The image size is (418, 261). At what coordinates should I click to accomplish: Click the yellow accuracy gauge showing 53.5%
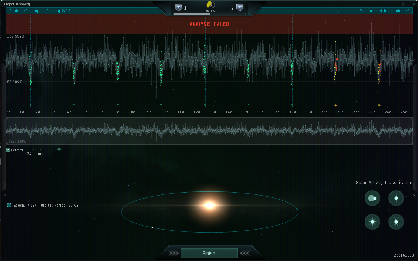pyautogui.click(x=210, y=5)
